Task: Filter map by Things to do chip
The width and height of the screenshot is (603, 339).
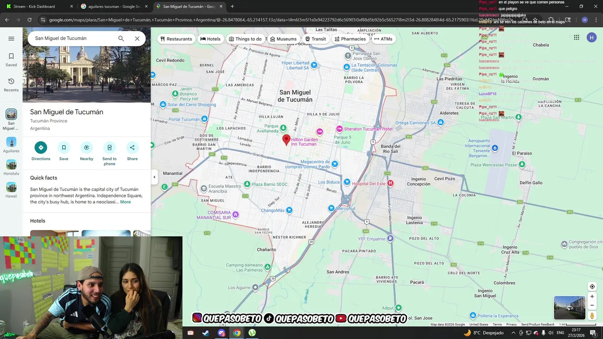Action: [245, 39]
